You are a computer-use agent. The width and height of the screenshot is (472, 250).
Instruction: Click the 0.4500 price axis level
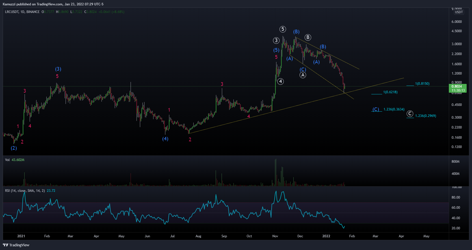point(457,105)
